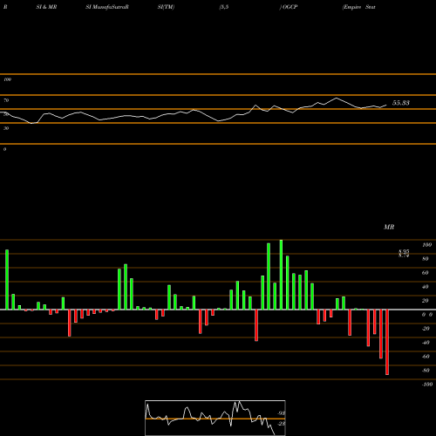Click the 'SI & MR' header text

[46, 7]
